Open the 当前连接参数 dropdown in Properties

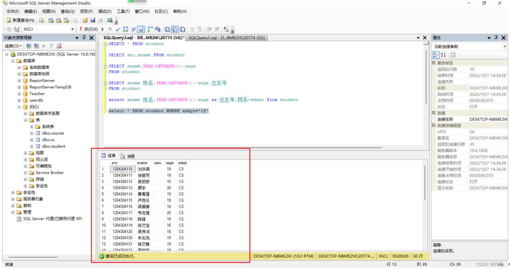tap(504, 46)
